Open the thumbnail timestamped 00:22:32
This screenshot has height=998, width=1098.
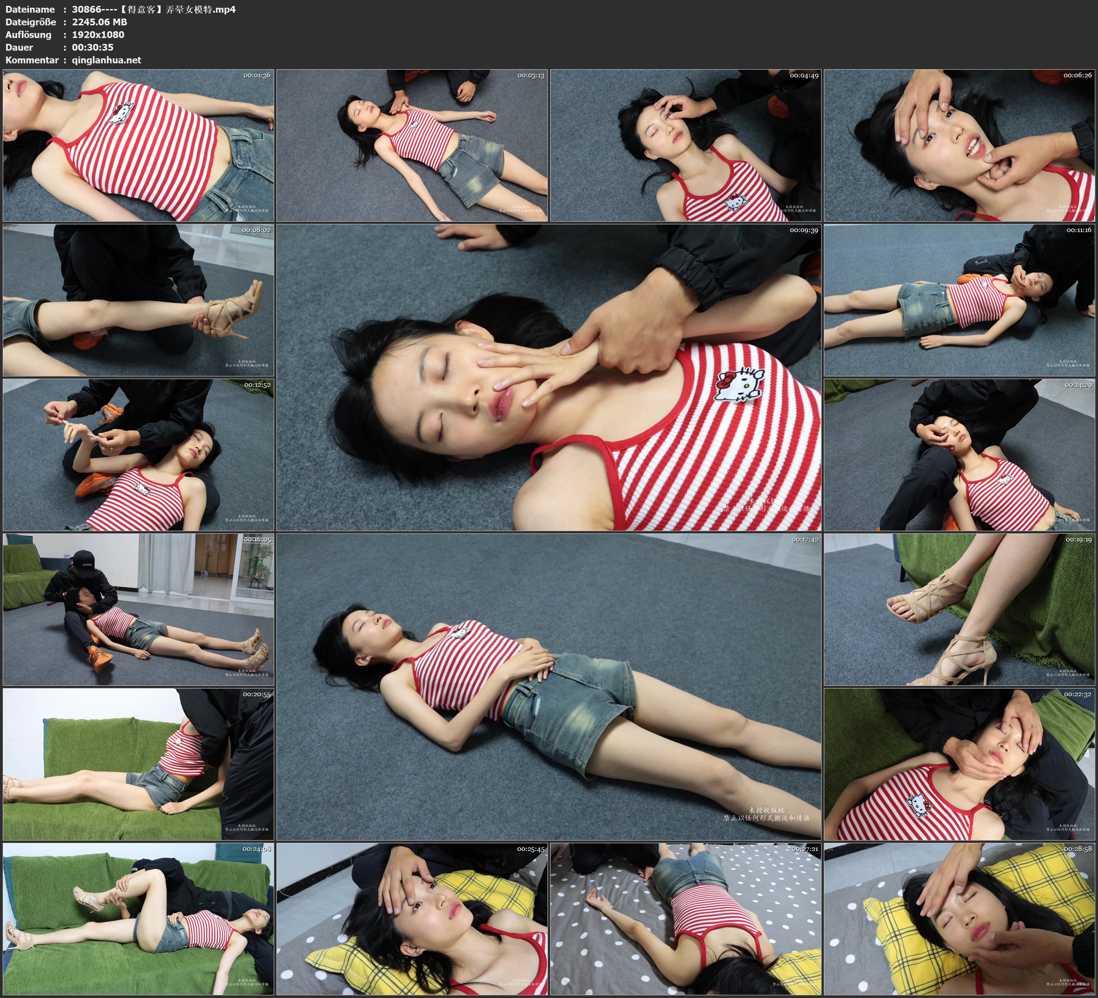pyautogui.click(x=959, y=764)
